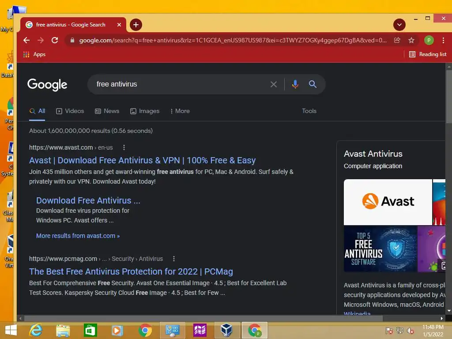The width and height of the screenshot is (452, 339).
Task: Expand the More search options
Action: [x=180, y=111]
